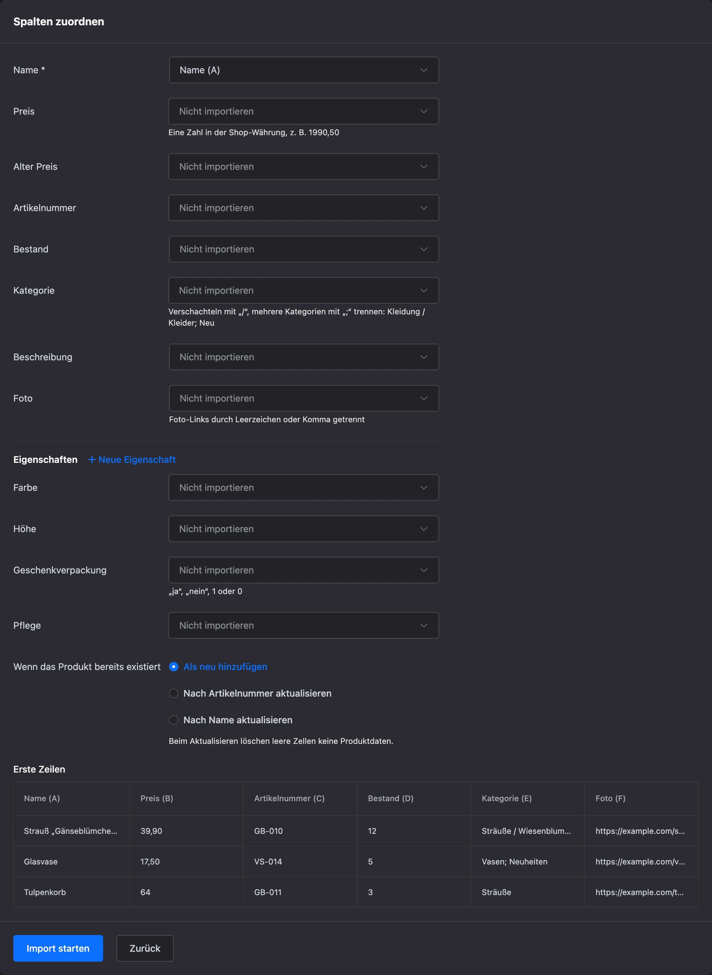
Task: Click the 'https://example.com/v...' photo cell
Action: coord(641,861)
